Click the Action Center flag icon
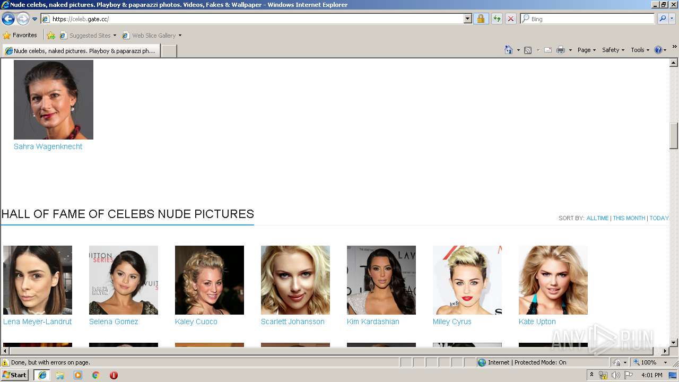Image resolution: width=679 pixels, height=382 pixels. click(629, 375)
